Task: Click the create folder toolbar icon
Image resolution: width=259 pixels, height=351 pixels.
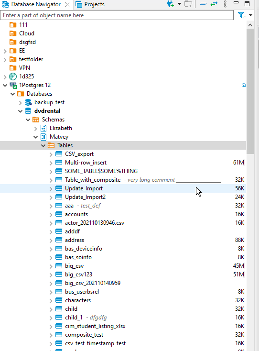Action: click(188, 4)
